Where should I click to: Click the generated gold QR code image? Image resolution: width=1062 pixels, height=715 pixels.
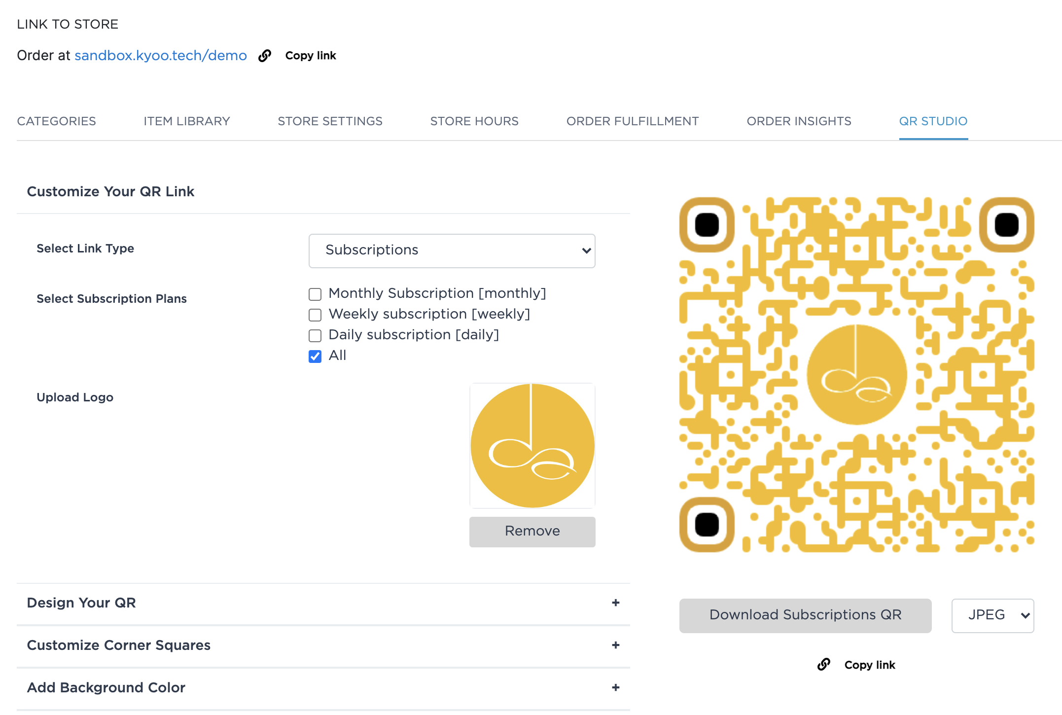(856, 375)
